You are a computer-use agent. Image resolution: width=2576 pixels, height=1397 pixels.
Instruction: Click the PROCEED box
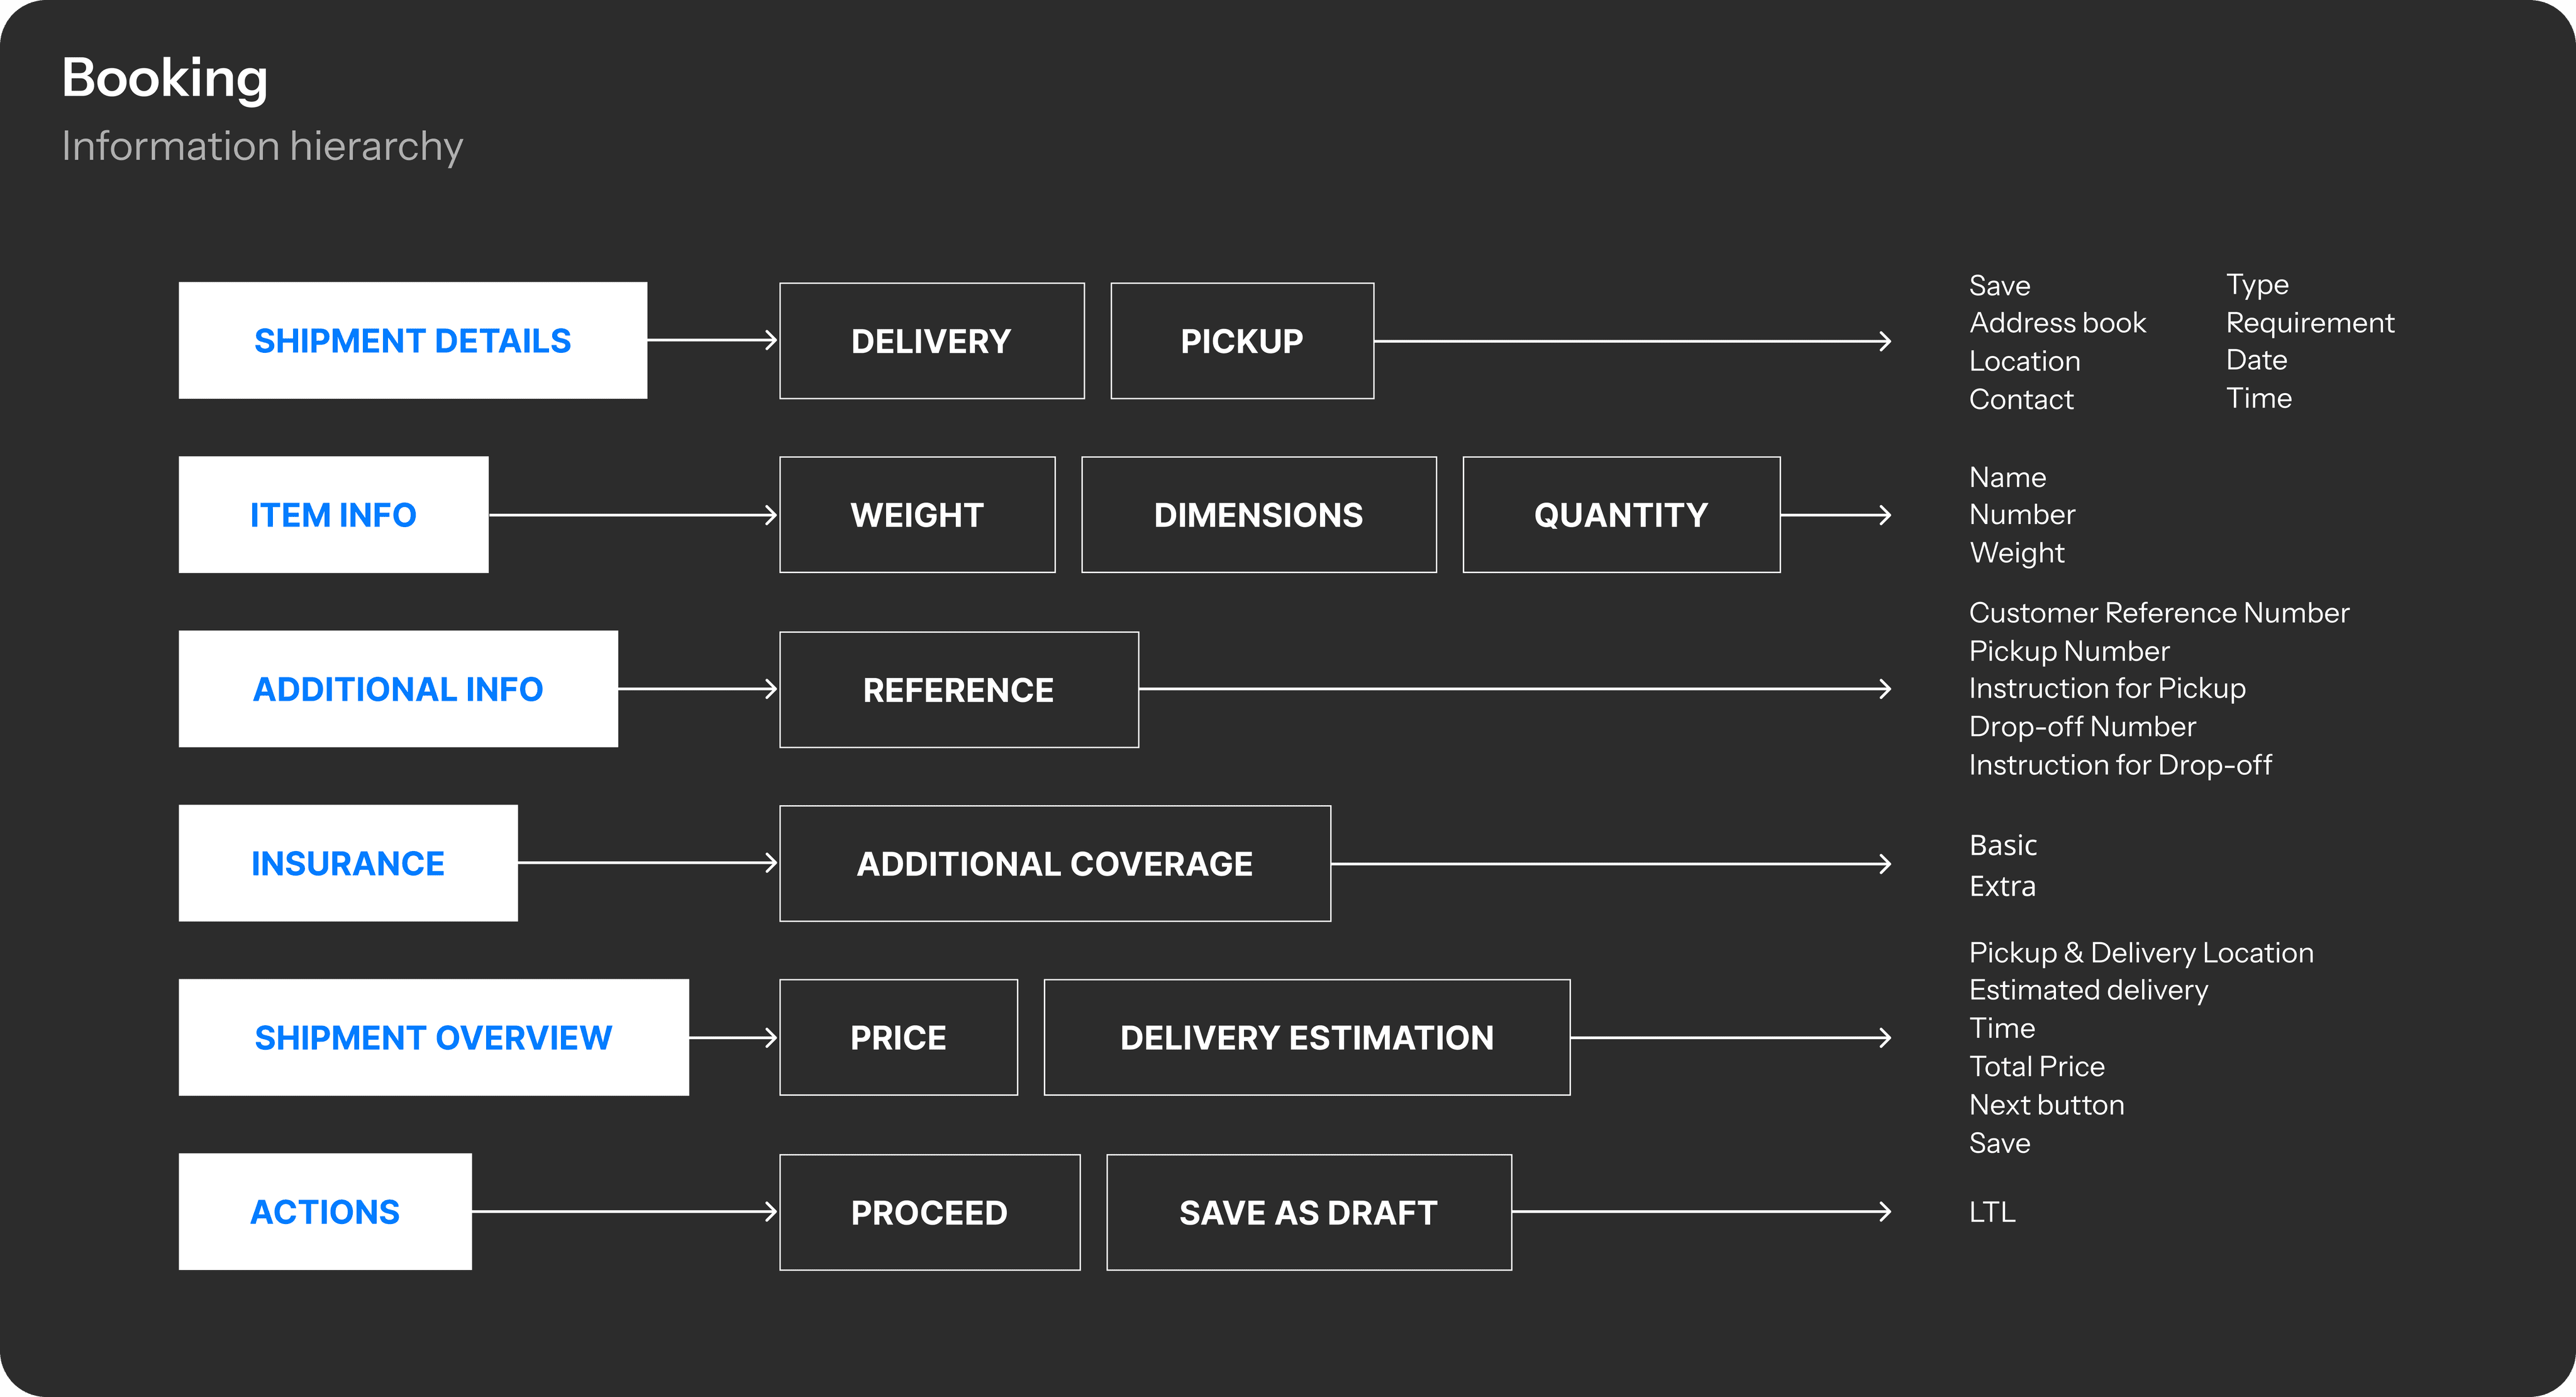pos(930,1212)
